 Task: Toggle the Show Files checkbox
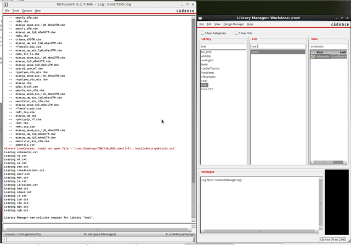pos(236,33)
